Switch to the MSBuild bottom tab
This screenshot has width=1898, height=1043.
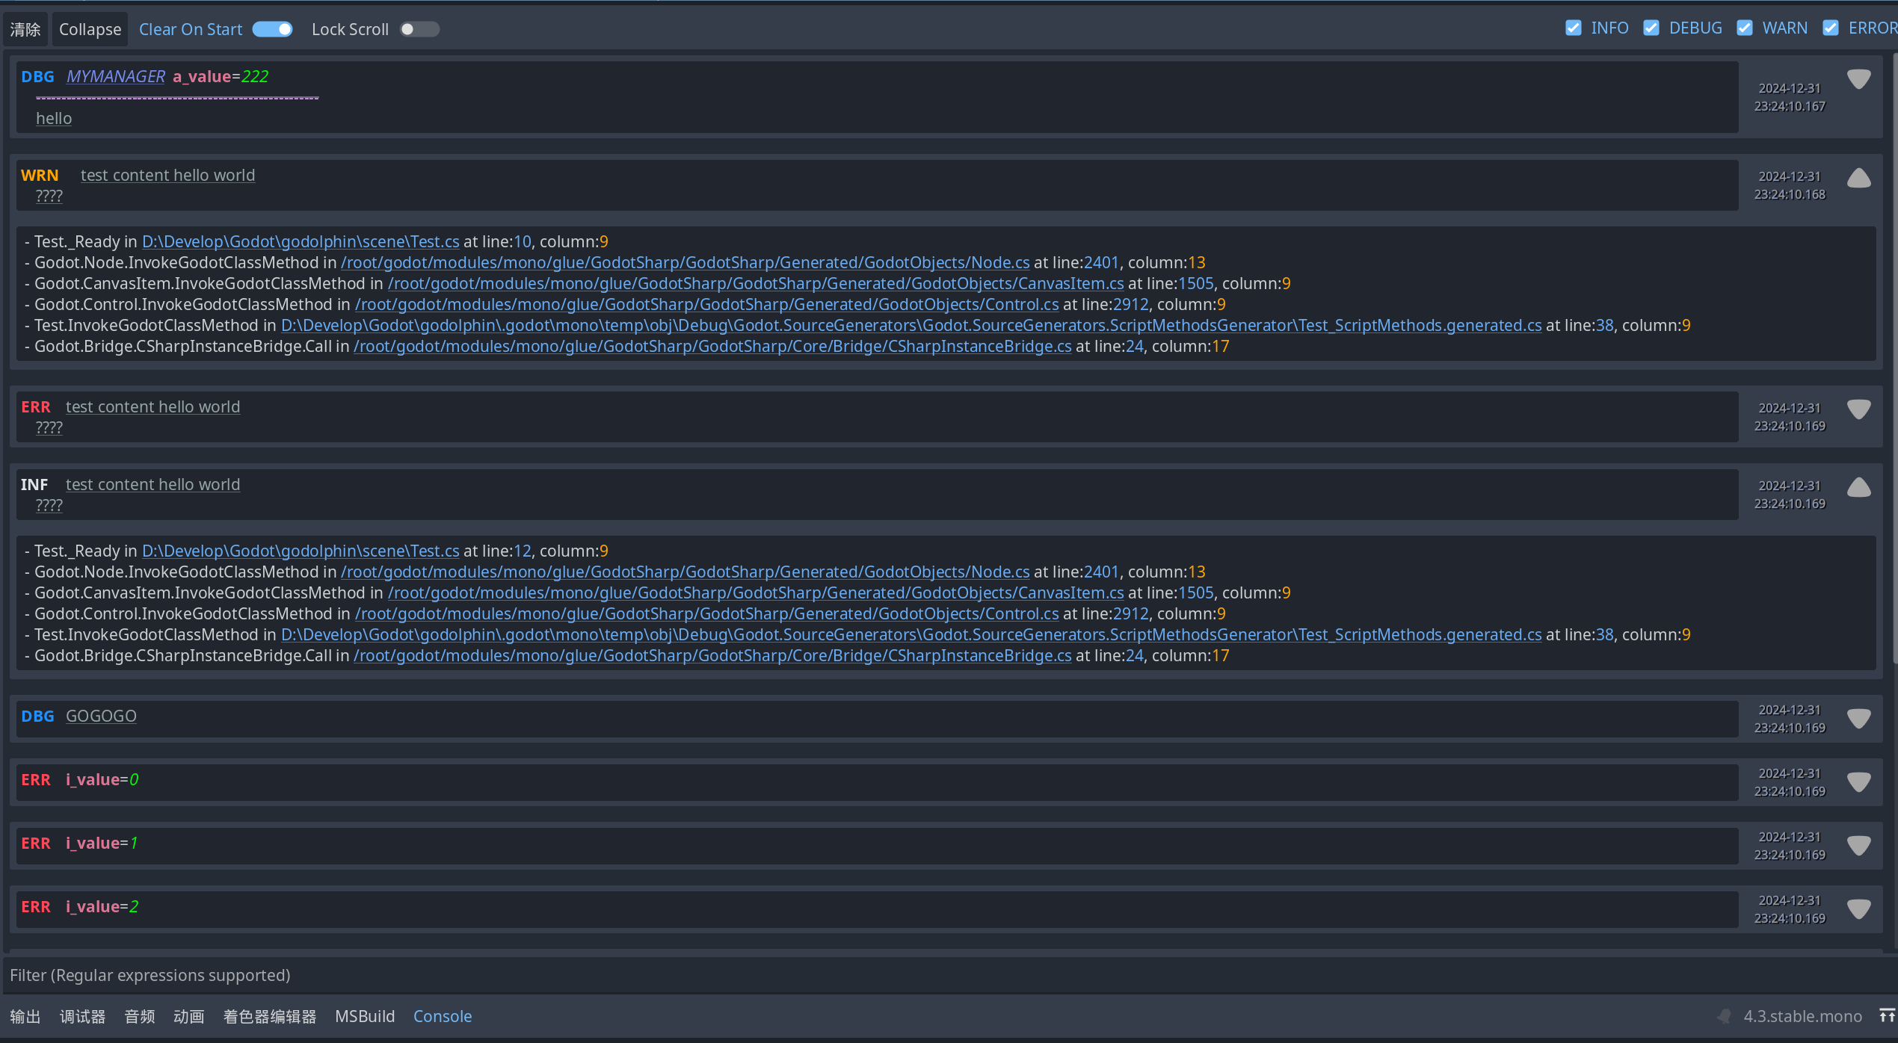(x=365, y=1016)
